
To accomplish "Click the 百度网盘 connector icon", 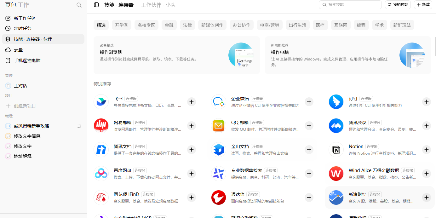I will tap(101, 174).
